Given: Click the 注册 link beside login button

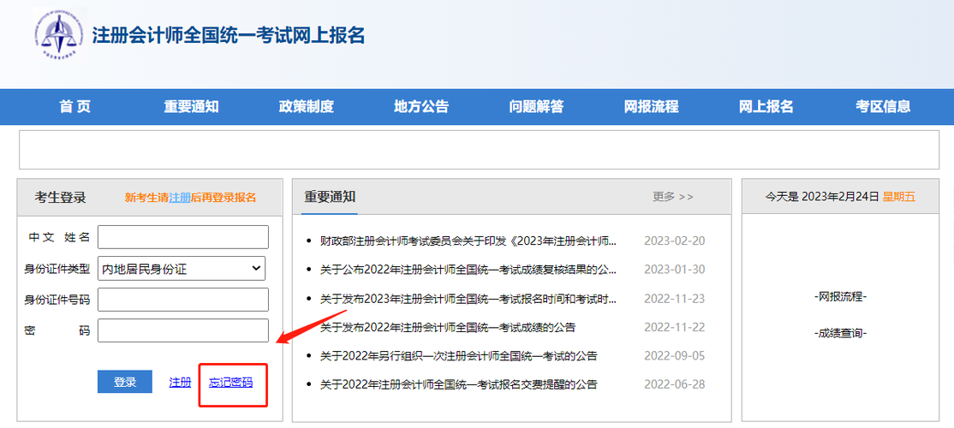Looking at the screenshot, I should click(180, 383).
